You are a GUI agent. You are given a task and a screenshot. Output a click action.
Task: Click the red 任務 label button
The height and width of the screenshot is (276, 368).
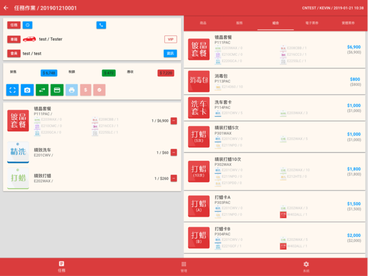pos(14,25)
